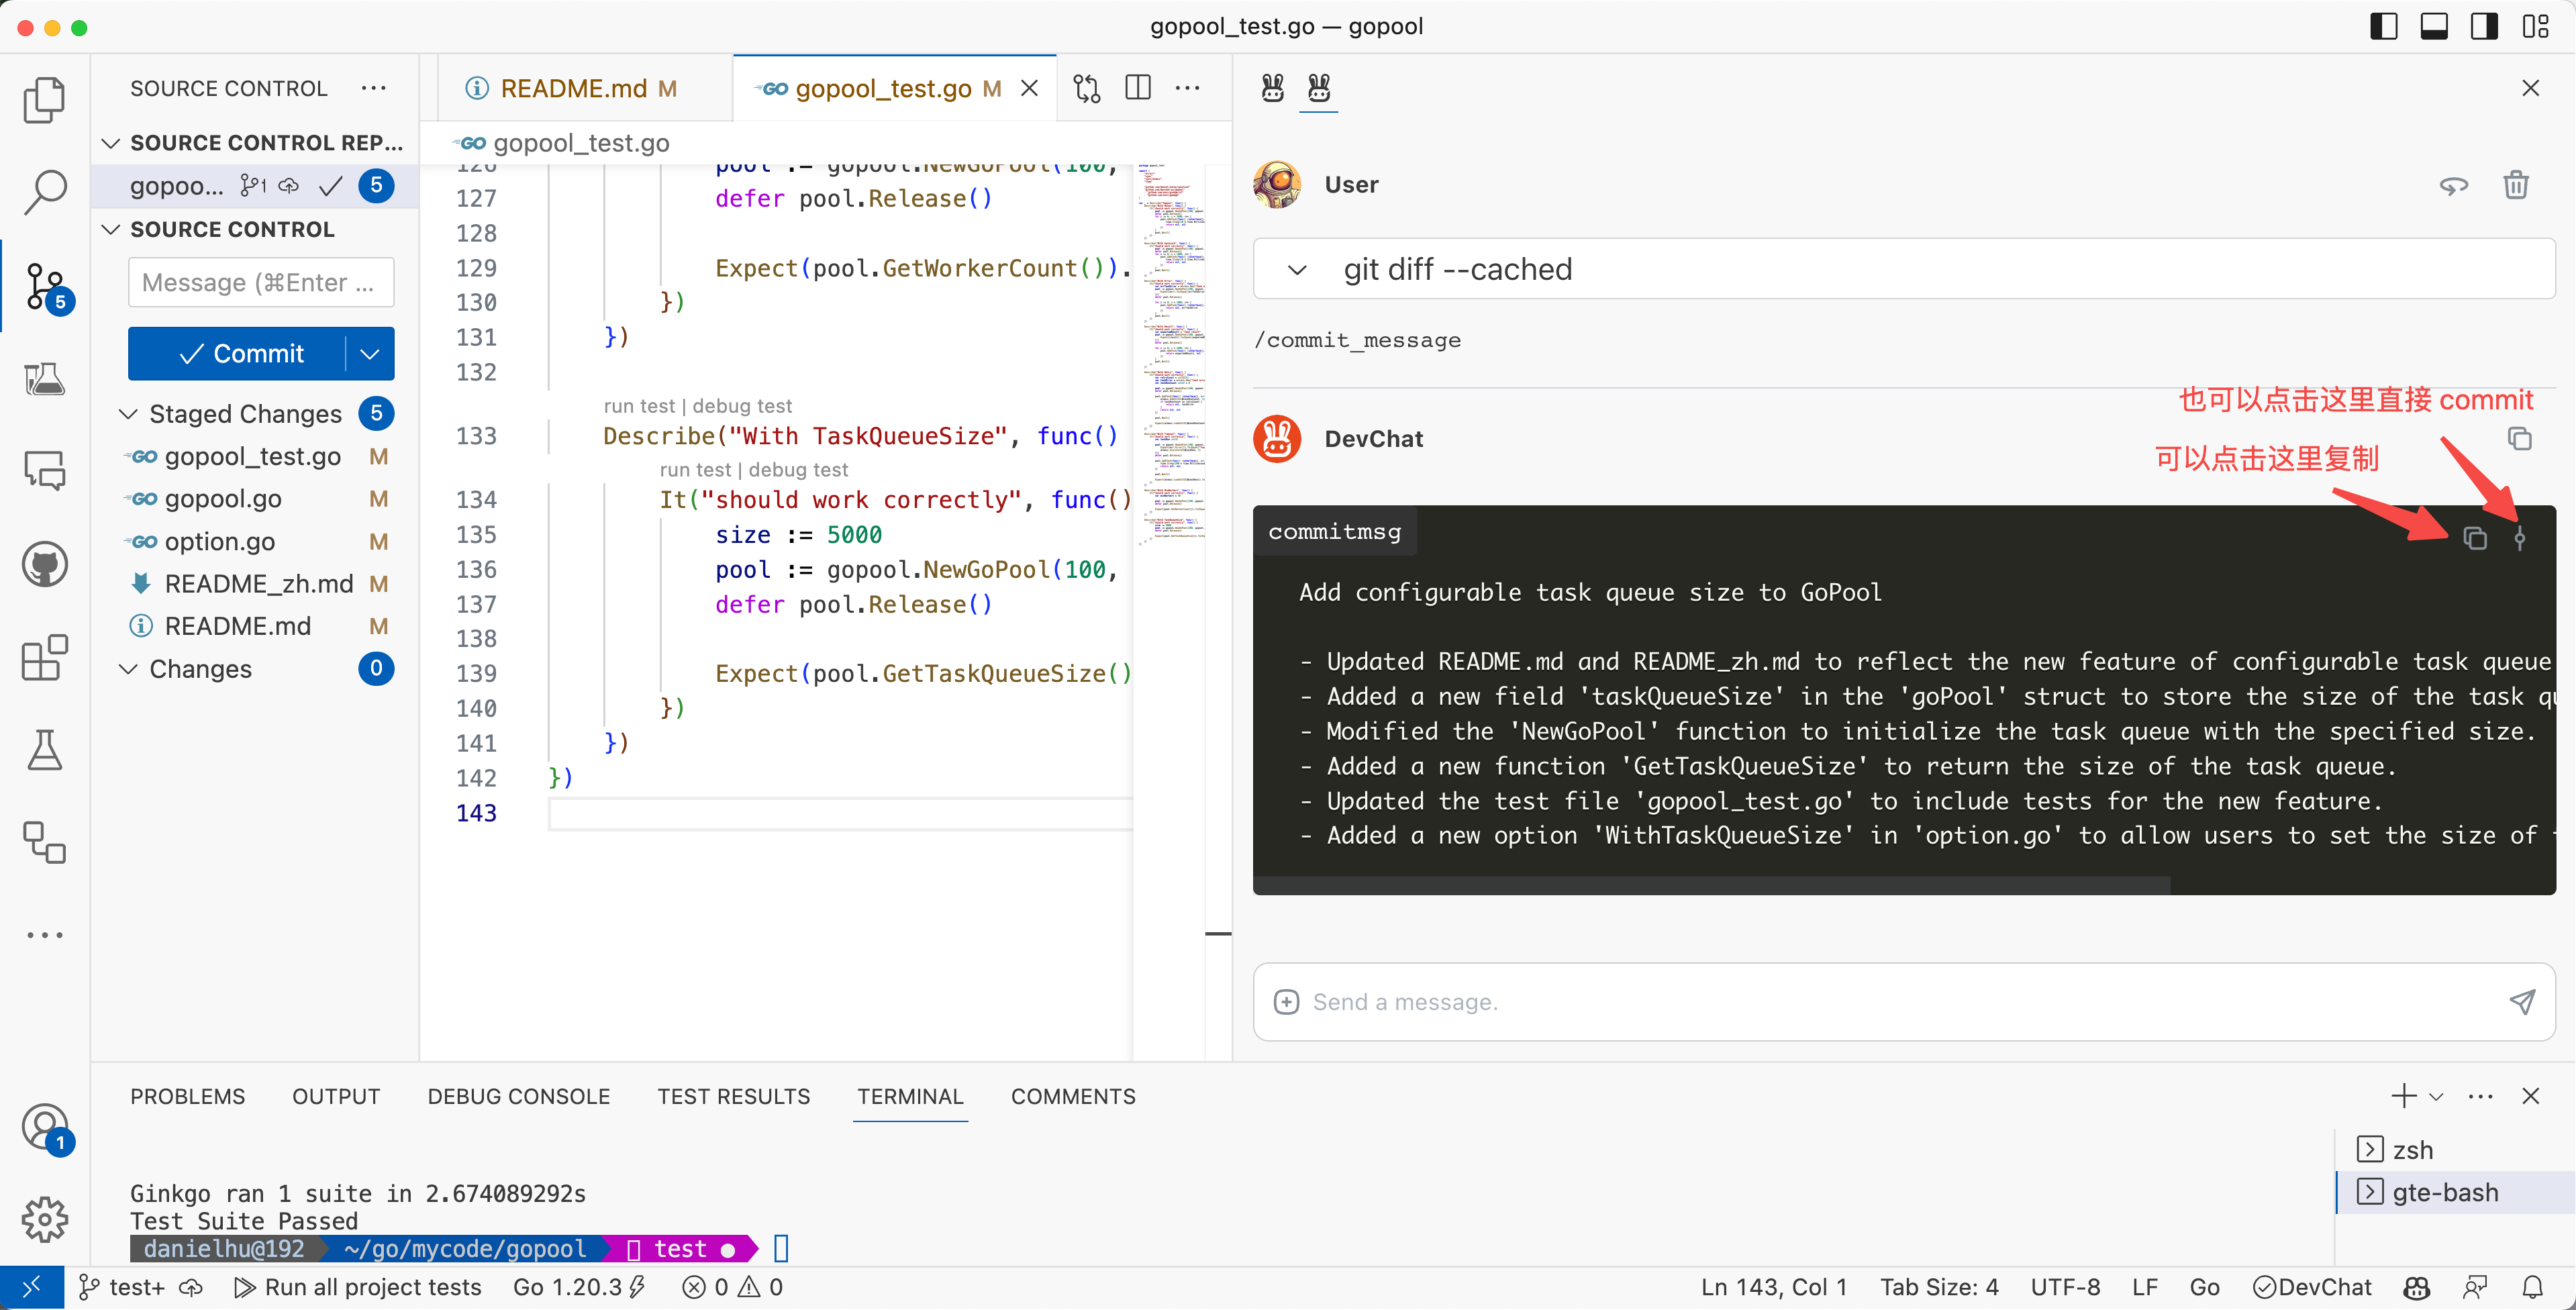This screenshot has width=2576, height=1310.
Task: Click the commit icon in commitmsg block
Action: tap(2519, 539)
